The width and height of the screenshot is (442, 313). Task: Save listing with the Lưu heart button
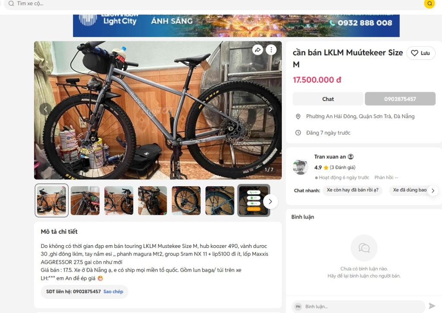[421, 53]
